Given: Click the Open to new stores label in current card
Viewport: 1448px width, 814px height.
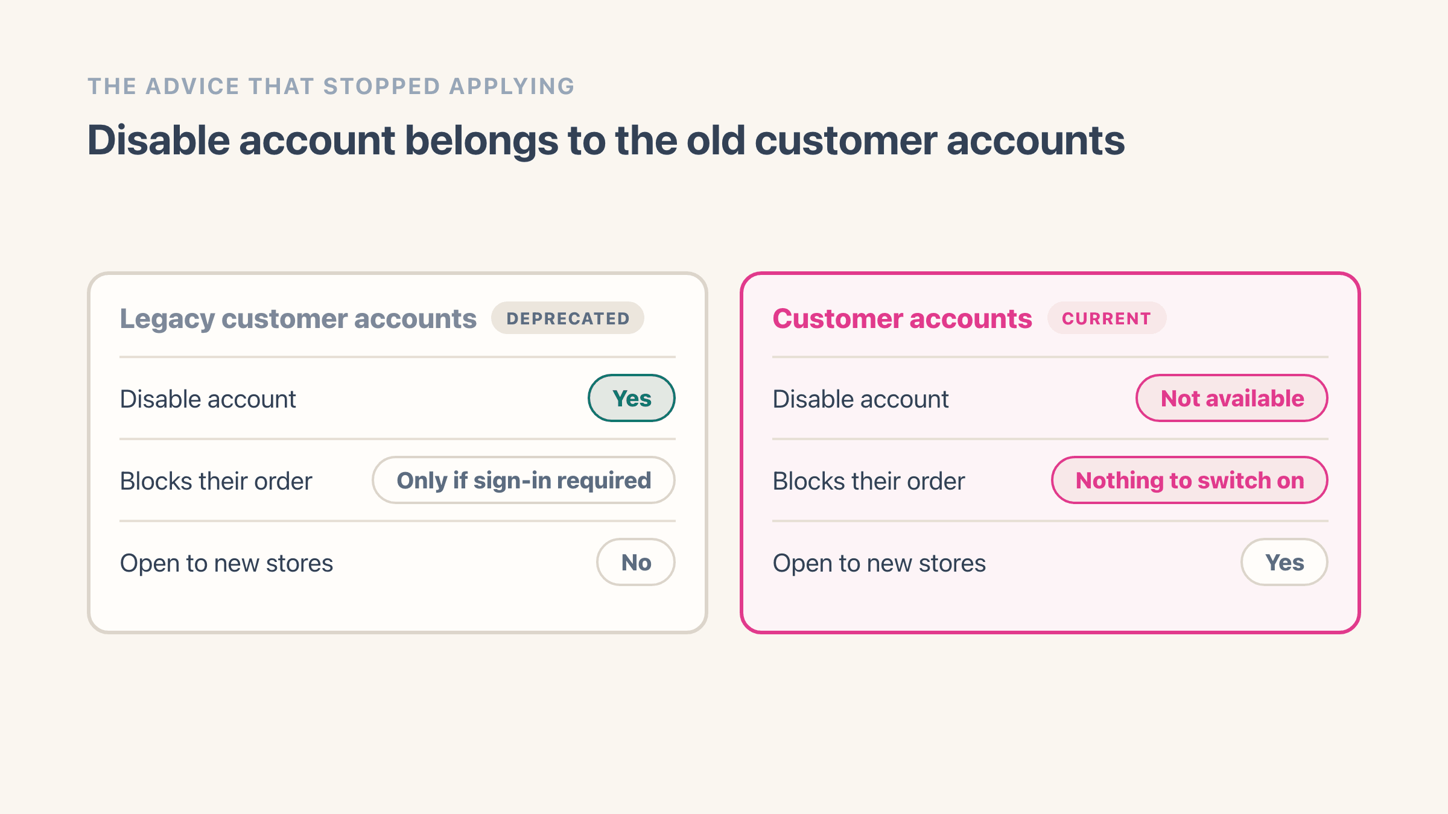Looking at the screenshot, I should coord(879,563).
